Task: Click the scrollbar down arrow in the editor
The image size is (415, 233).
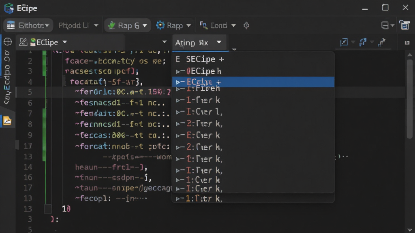Action: 410,230
